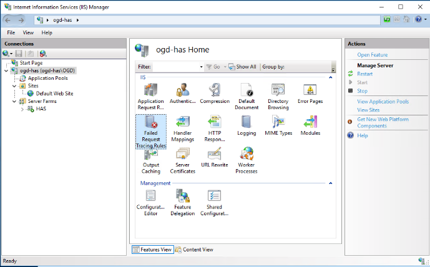Viewport: 430px width, 267px height.
Task: Click ogd-has in the address breadcrumb
Action: point(62,20)
